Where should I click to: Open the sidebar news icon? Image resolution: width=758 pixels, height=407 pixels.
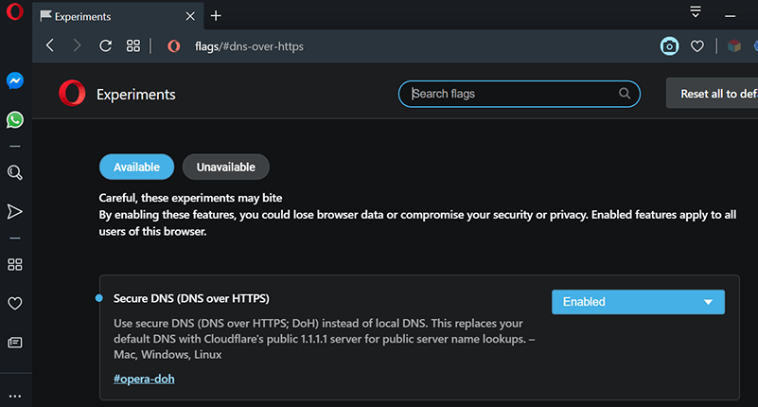click(15, 343)
